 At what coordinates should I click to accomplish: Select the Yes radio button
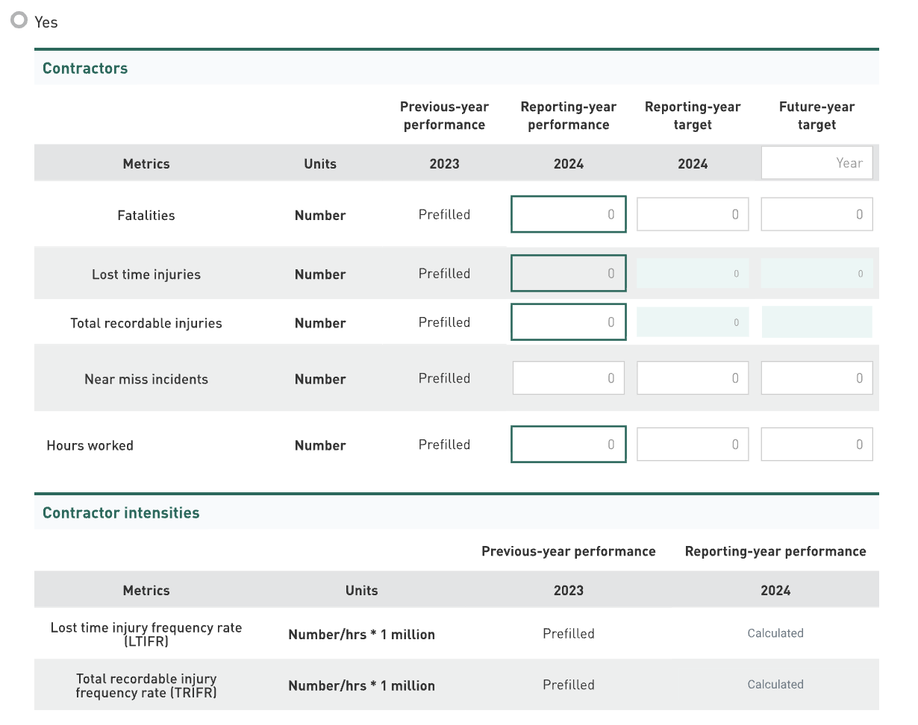click(x=19, y=21)
